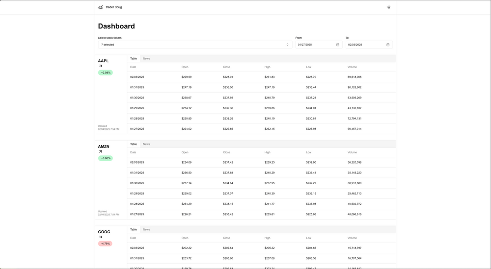Click the AAPL +2.08% change badge
The width and height of the screenshot is (491, 269).
point(106,73)
